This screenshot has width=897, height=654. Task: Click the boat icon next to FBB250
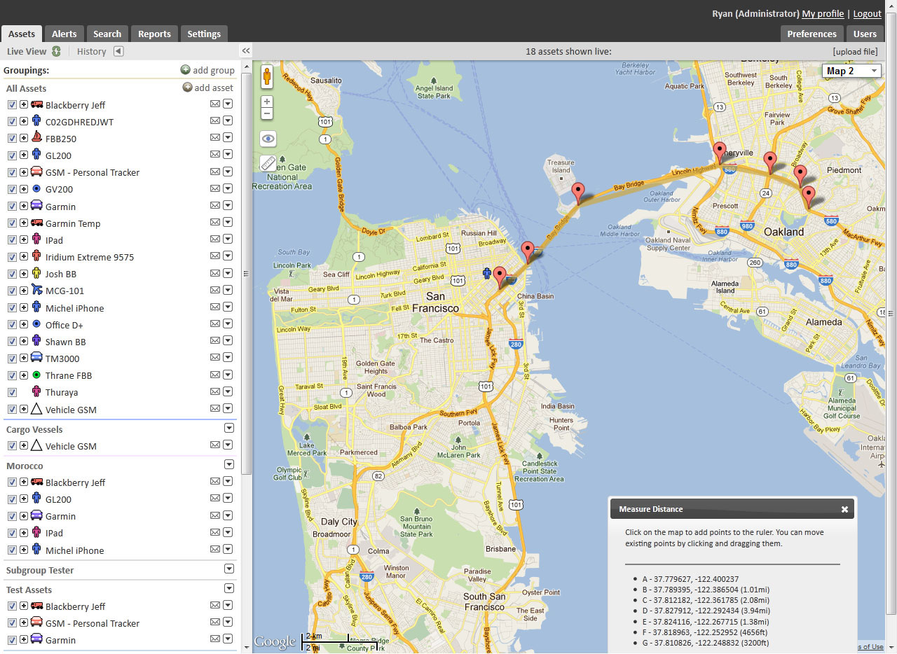[x=36, y=138]
